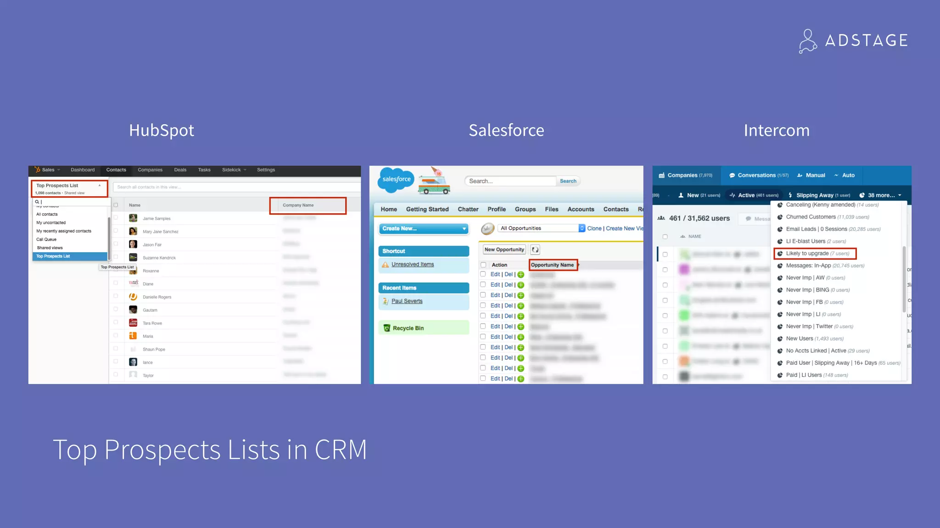
Task: Check the checkbox for Tara Rowe
Action: pos(116,322)
